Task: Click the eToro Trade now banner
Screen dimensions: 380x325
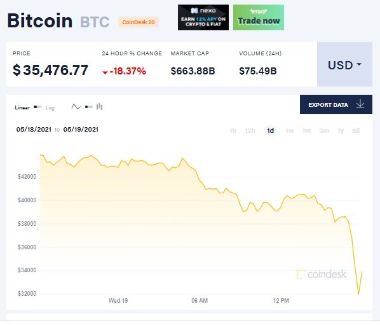Action: 259,17
